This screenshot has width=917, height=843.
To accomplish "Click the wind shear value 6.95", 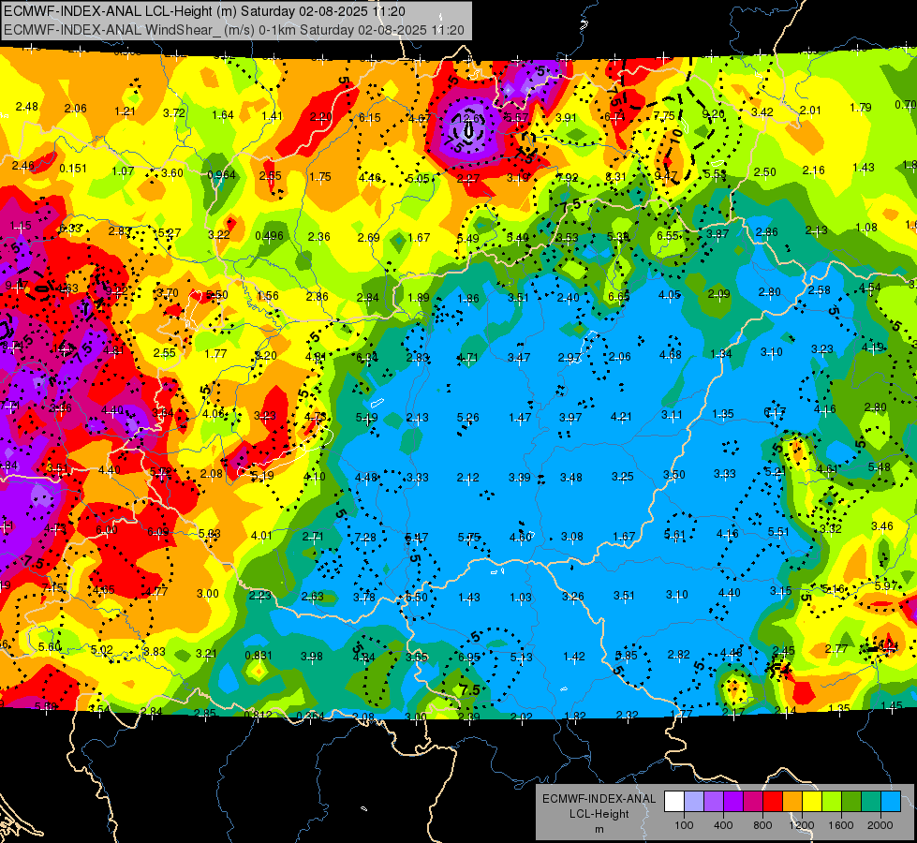I will 469,658.
